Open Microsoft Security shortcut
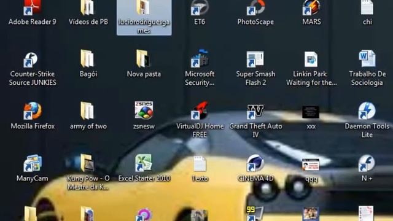Screen dimensions: 393x221 [x=200, y=68]
